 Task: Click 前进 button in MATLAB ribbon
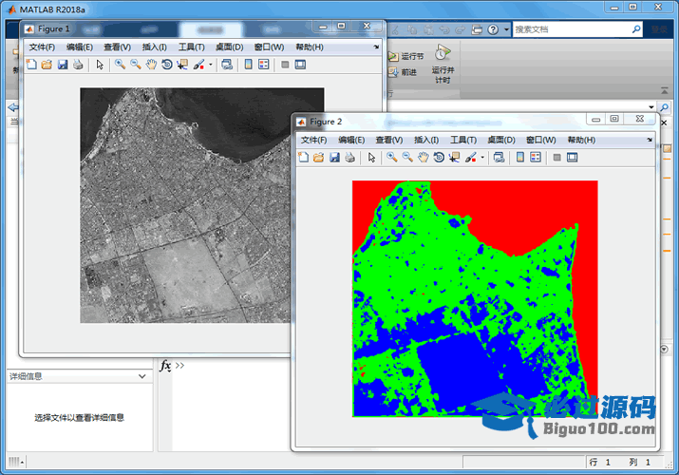point(403,72)
